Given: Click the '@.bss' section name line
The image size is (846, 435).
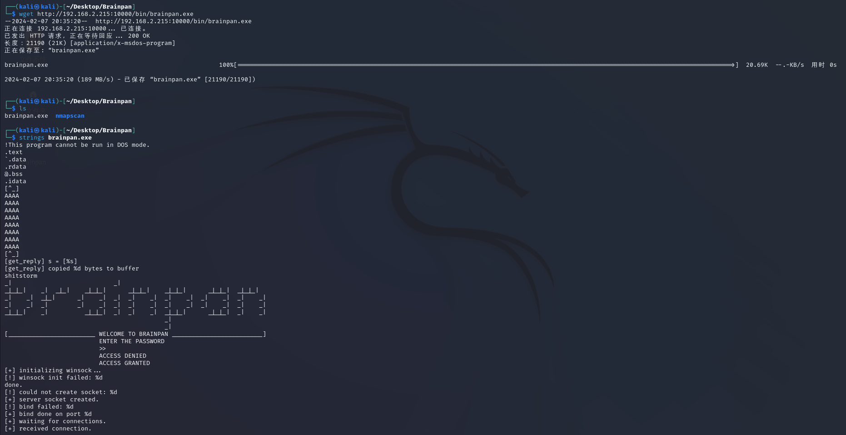Looking at the screenshot, I should [x=14, y=174].
